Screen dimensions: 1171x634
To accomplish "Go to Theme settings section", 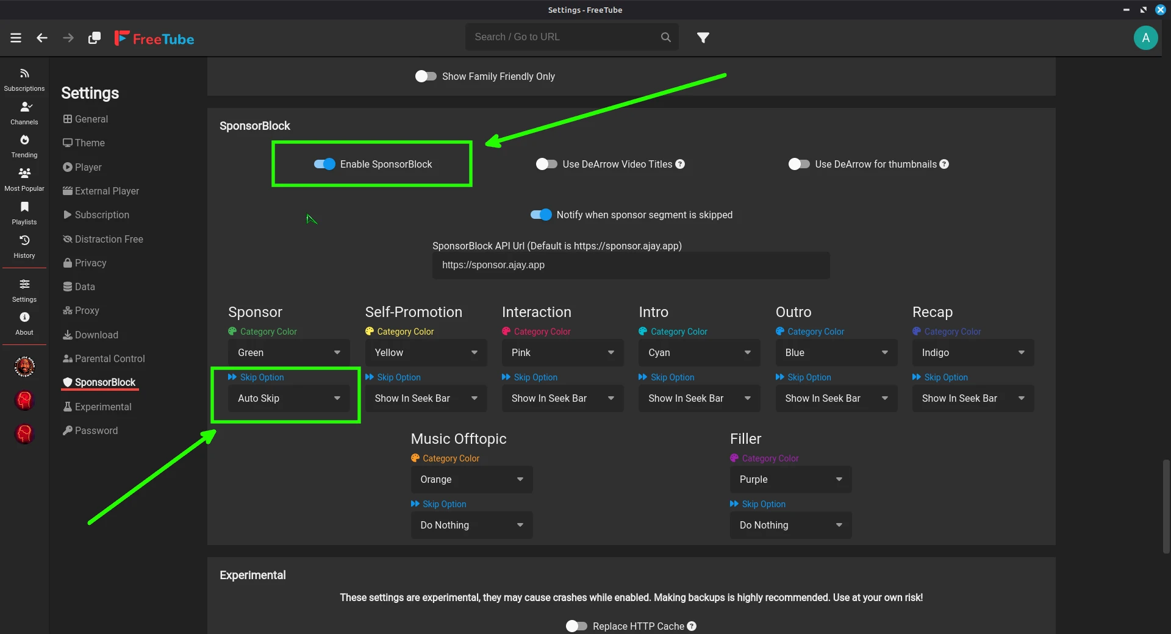I will tap(84, 143).
